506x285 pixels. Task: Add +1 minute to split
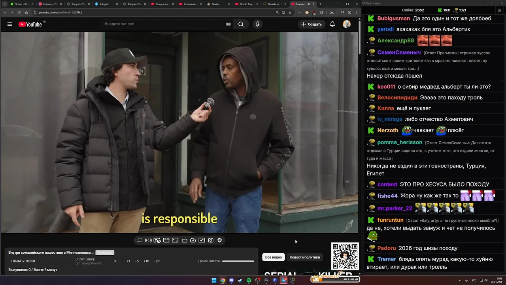(128, 261)
